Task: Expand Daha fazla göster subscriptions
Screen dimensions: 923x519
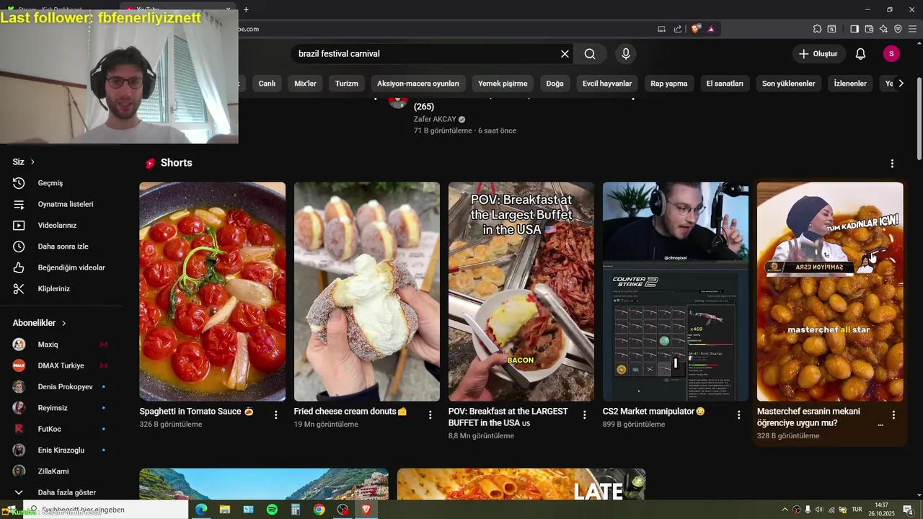Action: coord(61,492)
